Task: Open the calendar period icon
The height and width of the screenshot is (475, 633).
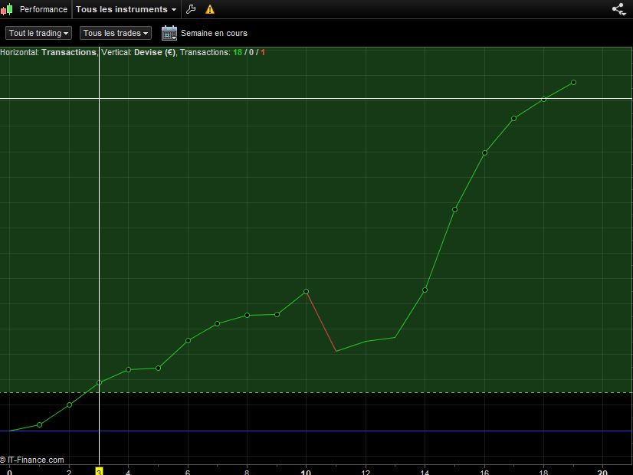Action: 169,33
